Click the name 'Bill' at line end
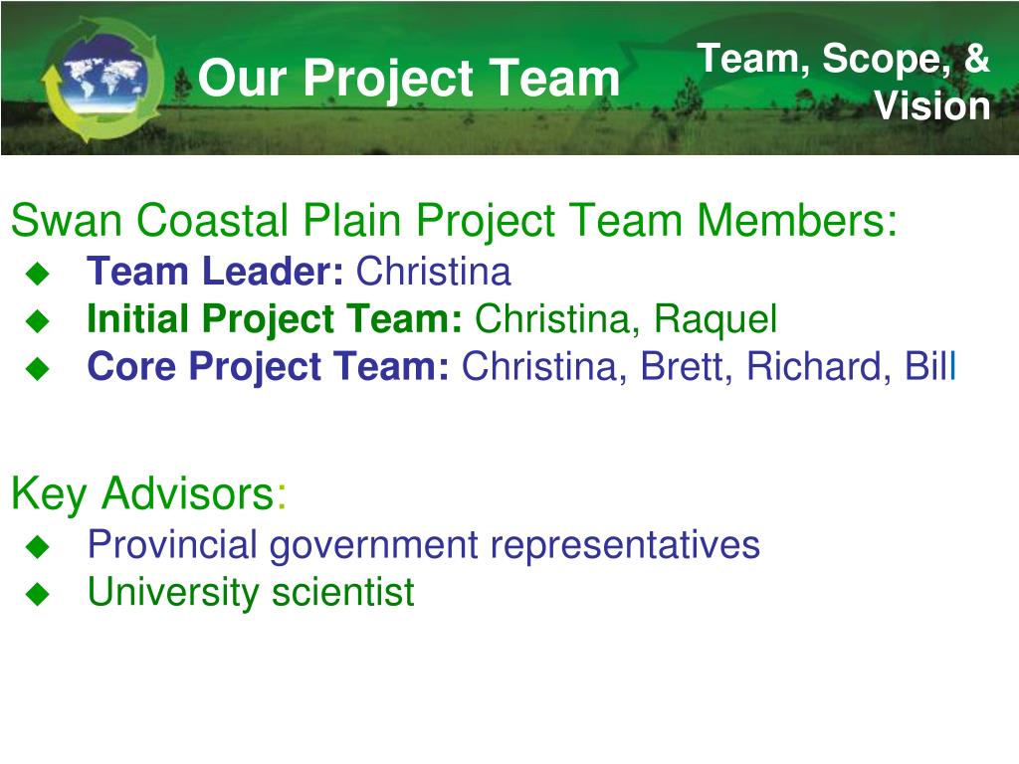Image resolution: width=1019 pixels, height=764 pixels. (x=930, y=366)
